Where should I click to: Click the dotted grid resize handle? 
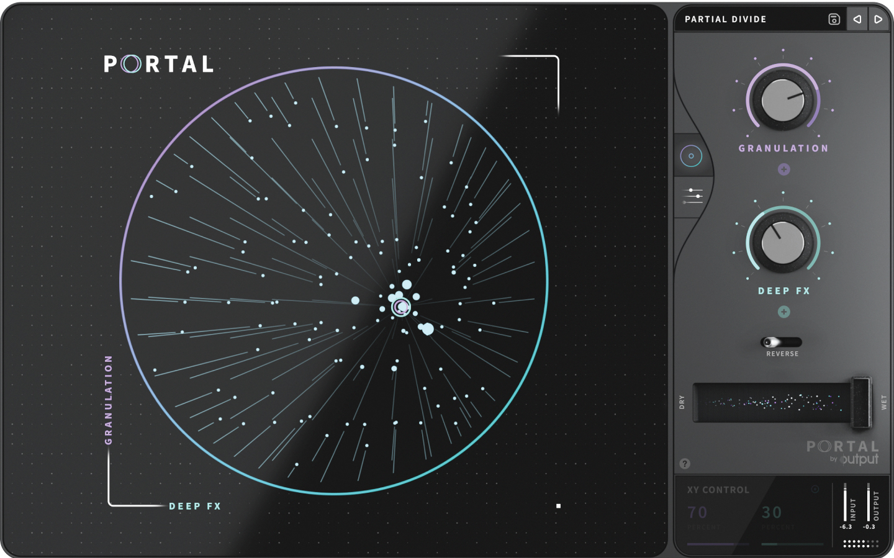tap(861, 544)
